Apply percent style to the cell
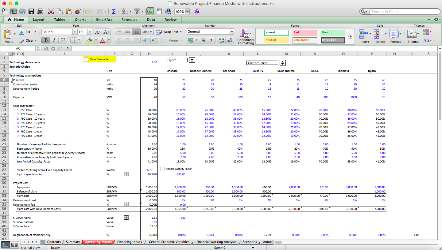Image resolution: width=442 pixels, height=250 pixels. pyautogui.click(x=203, y=40)
